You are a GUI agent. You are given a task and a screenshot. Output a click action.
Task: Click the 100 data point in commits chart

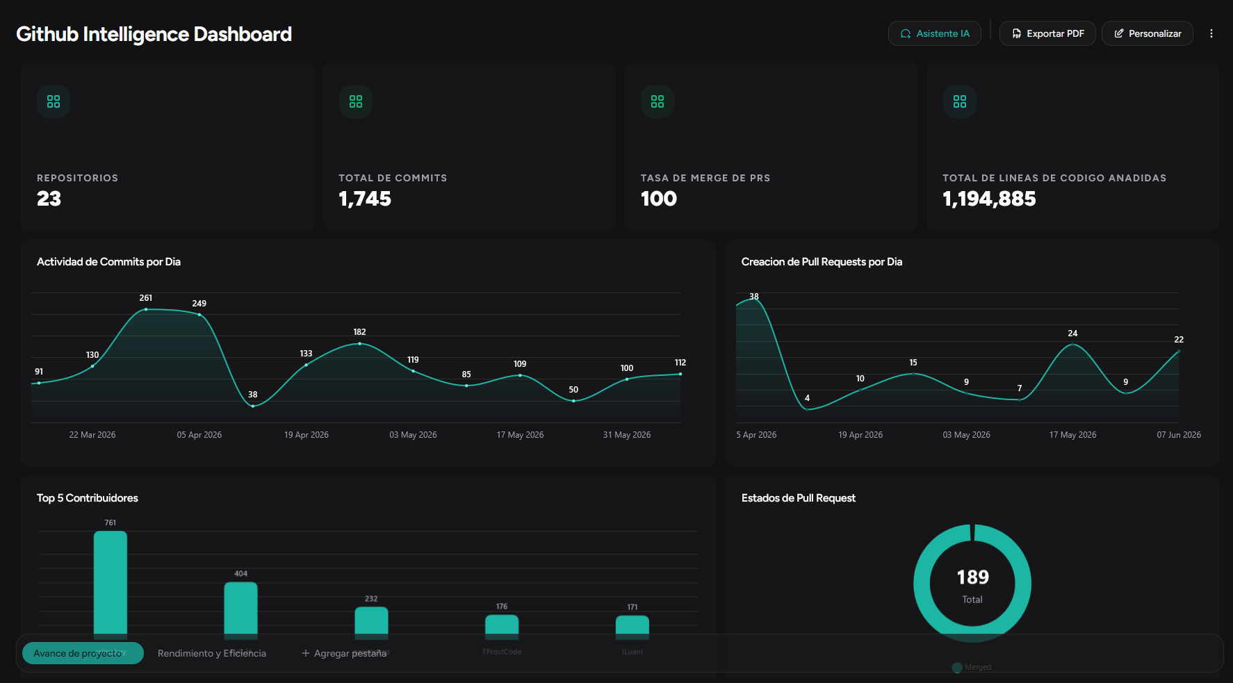pyautogui.click(x=627, y=379)
